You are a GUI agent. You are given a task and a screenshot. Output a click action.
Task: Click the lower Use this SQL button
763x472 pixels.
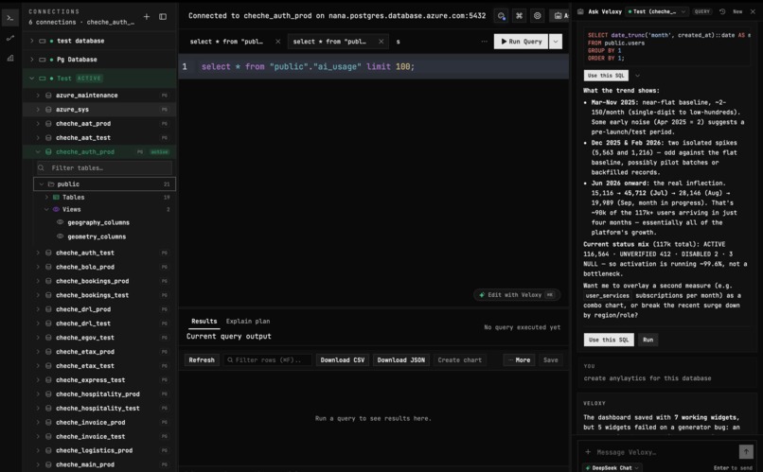(x=609, y=340)
